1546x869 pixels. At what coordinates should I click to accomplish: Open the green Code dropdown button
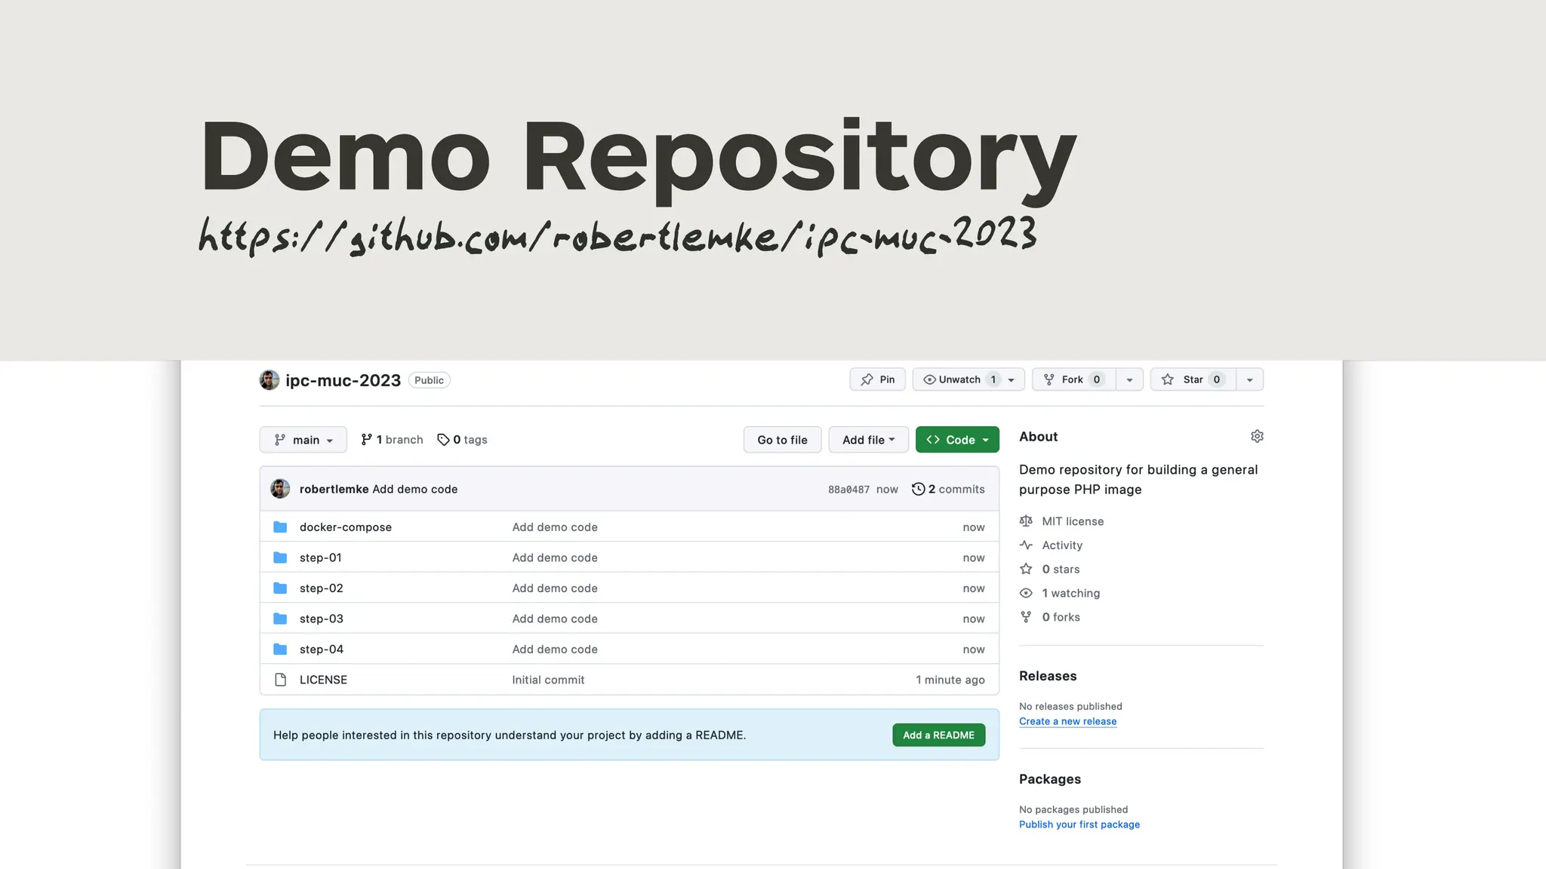(x=957, y=440)
